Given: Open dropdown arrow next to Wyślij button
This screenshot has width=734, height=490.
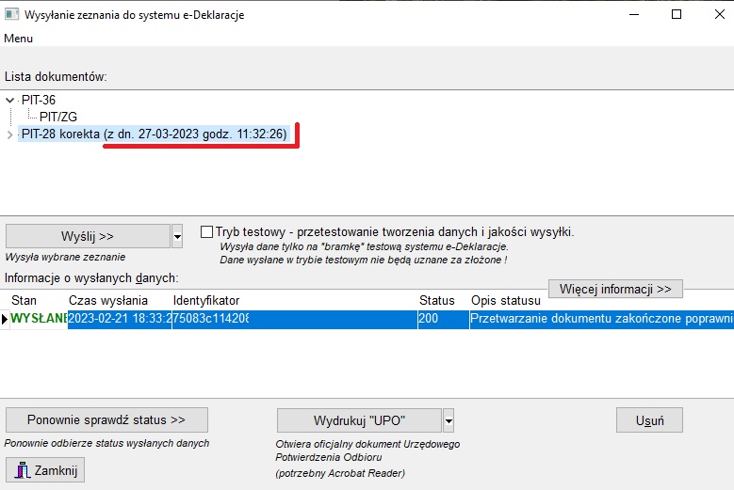Looking at the screenshot, I should tap(177, 236).
